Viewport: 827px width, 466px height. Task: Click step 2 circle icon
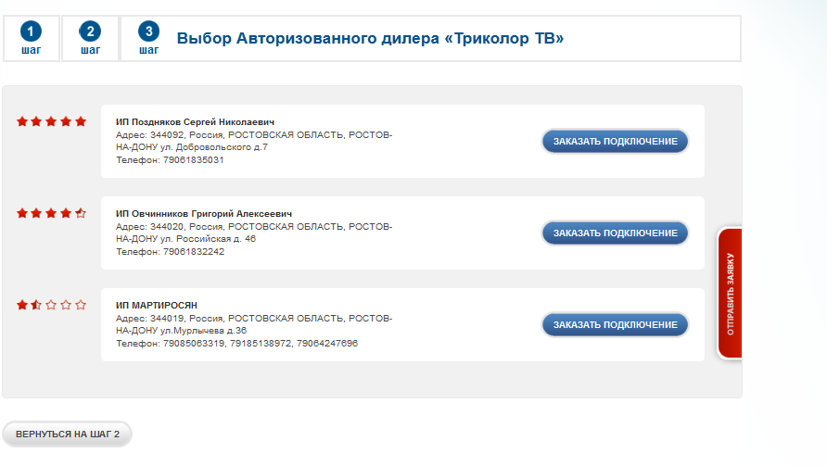click(x=90, y=31)
